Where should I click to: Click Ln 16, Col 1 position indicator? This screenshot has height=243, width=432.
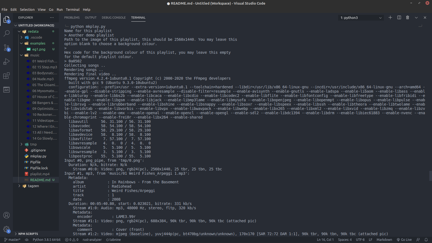[x=325, y=240]
